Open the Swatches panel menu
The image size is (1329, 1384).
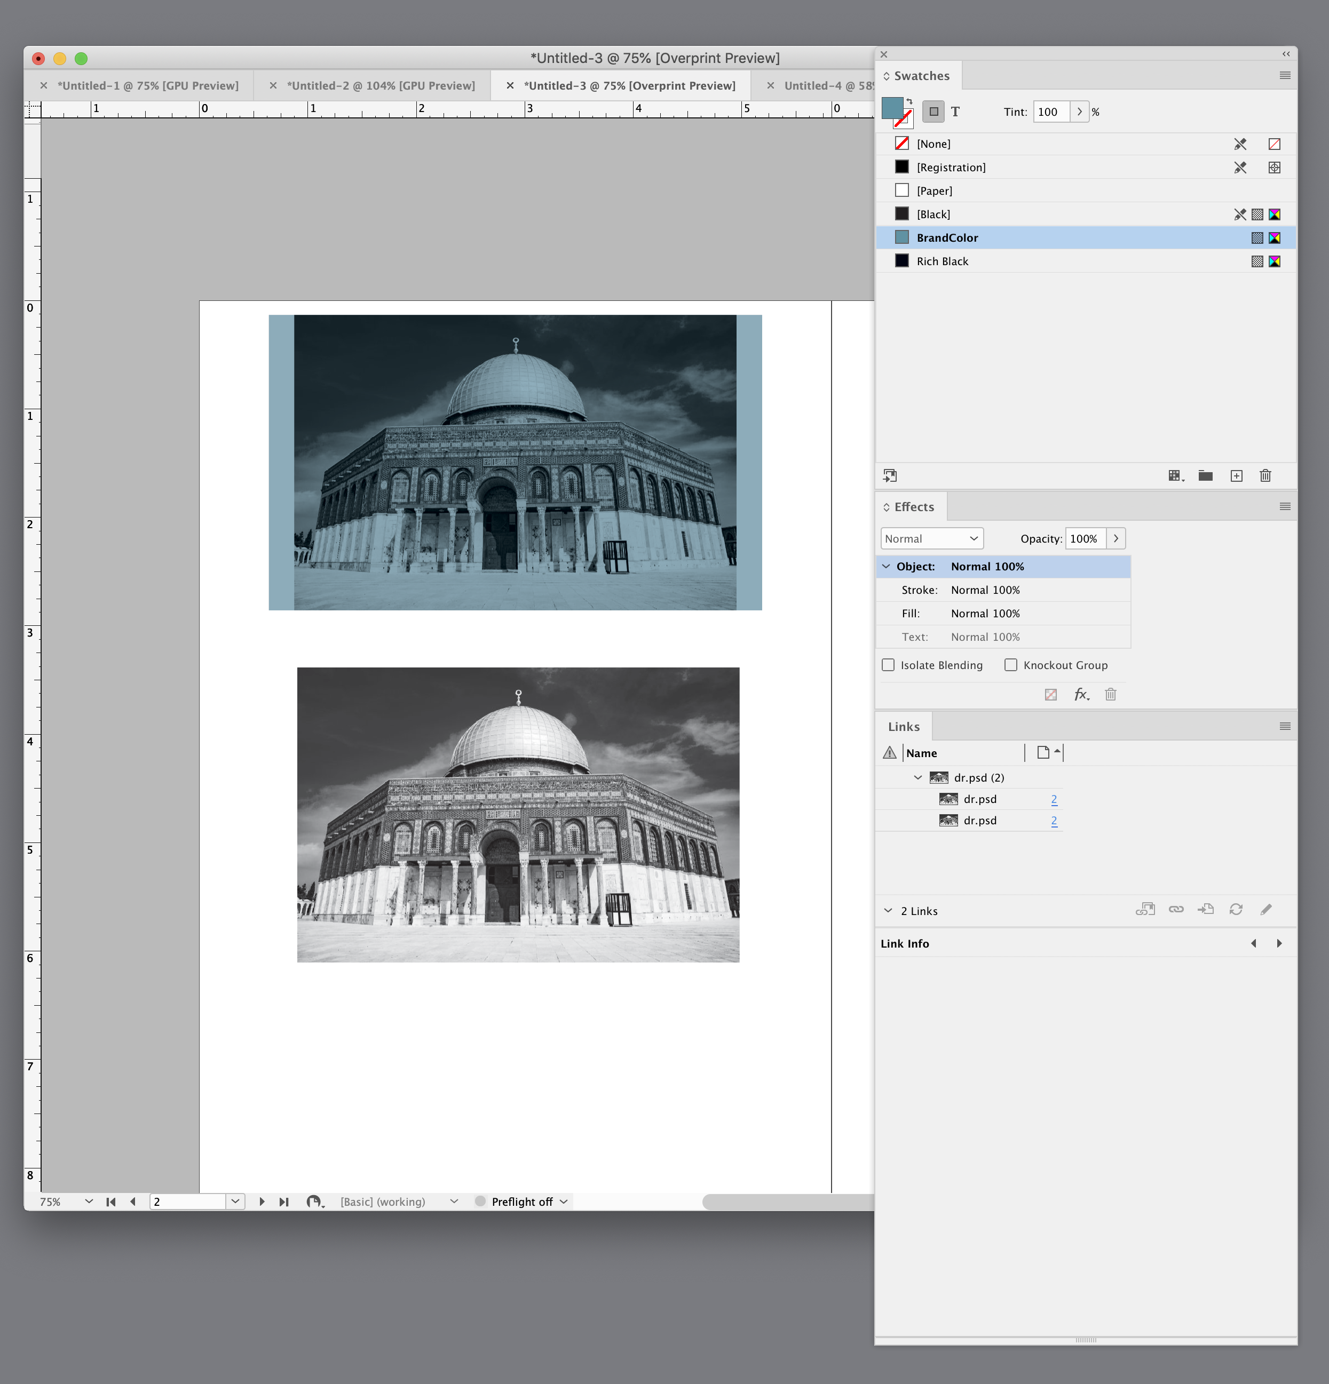click(1285, 76)
